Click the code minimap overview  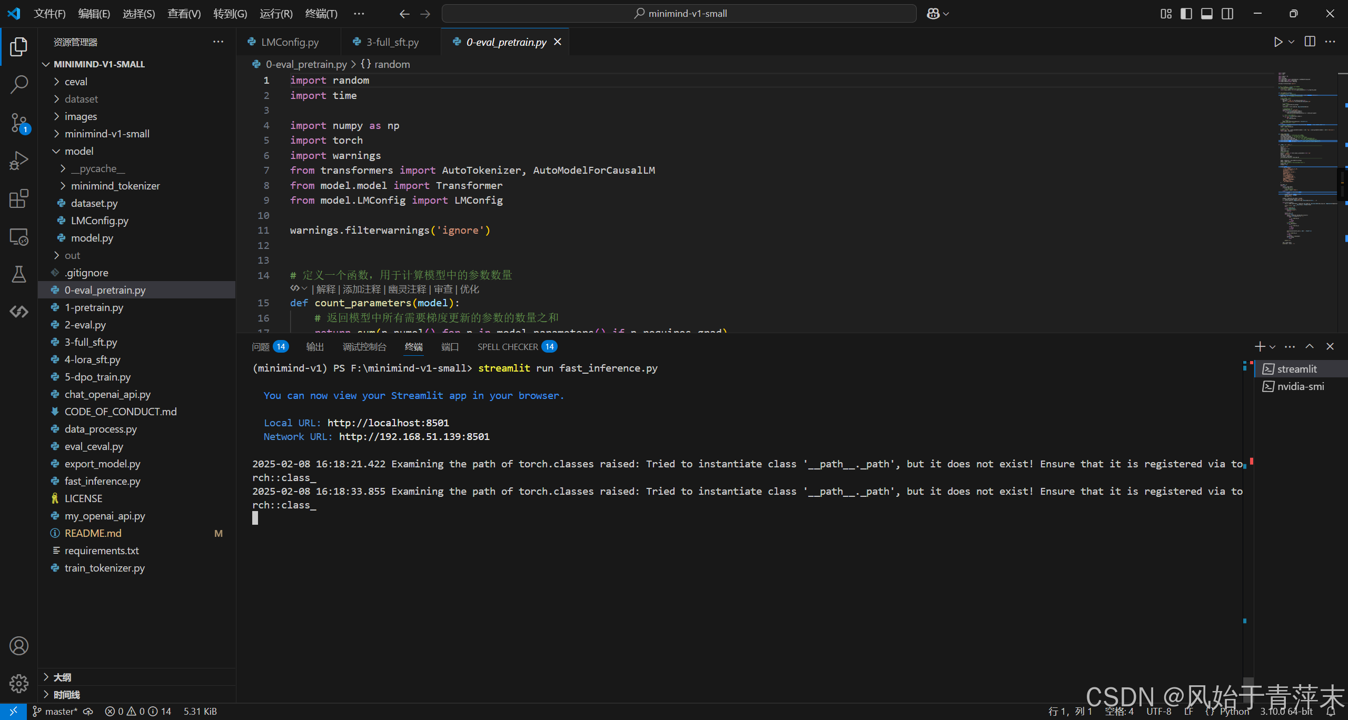tap(1307, 158)
